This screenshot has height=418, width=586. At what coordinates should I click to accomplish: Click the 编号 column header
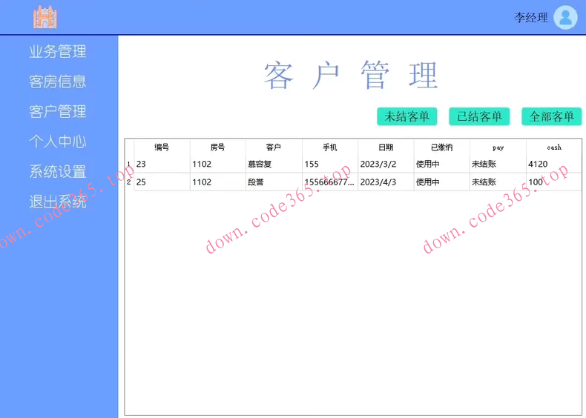(162, 147)
